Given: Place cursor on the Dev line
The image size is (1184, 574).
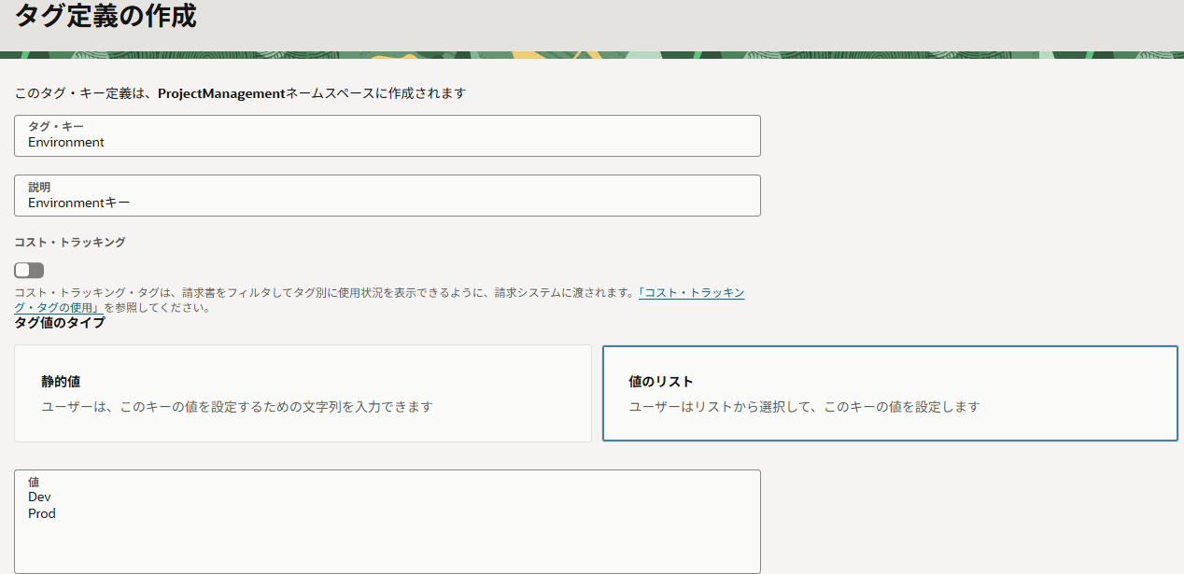Looking at the screenshot, I should coord(39,497).
